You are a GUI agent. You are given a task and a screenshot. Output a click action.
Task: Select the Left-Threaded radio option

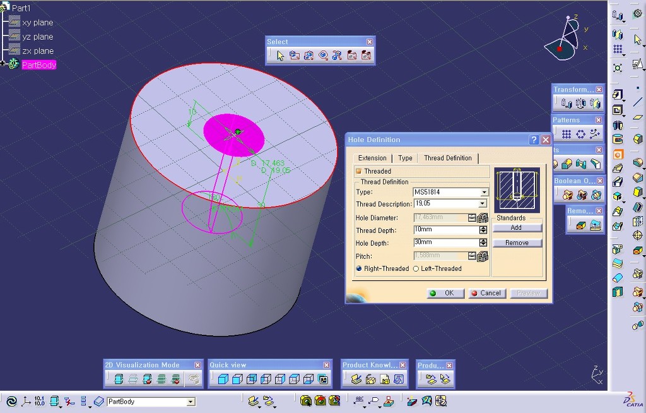pyautogui.click(x=416, y=269)
